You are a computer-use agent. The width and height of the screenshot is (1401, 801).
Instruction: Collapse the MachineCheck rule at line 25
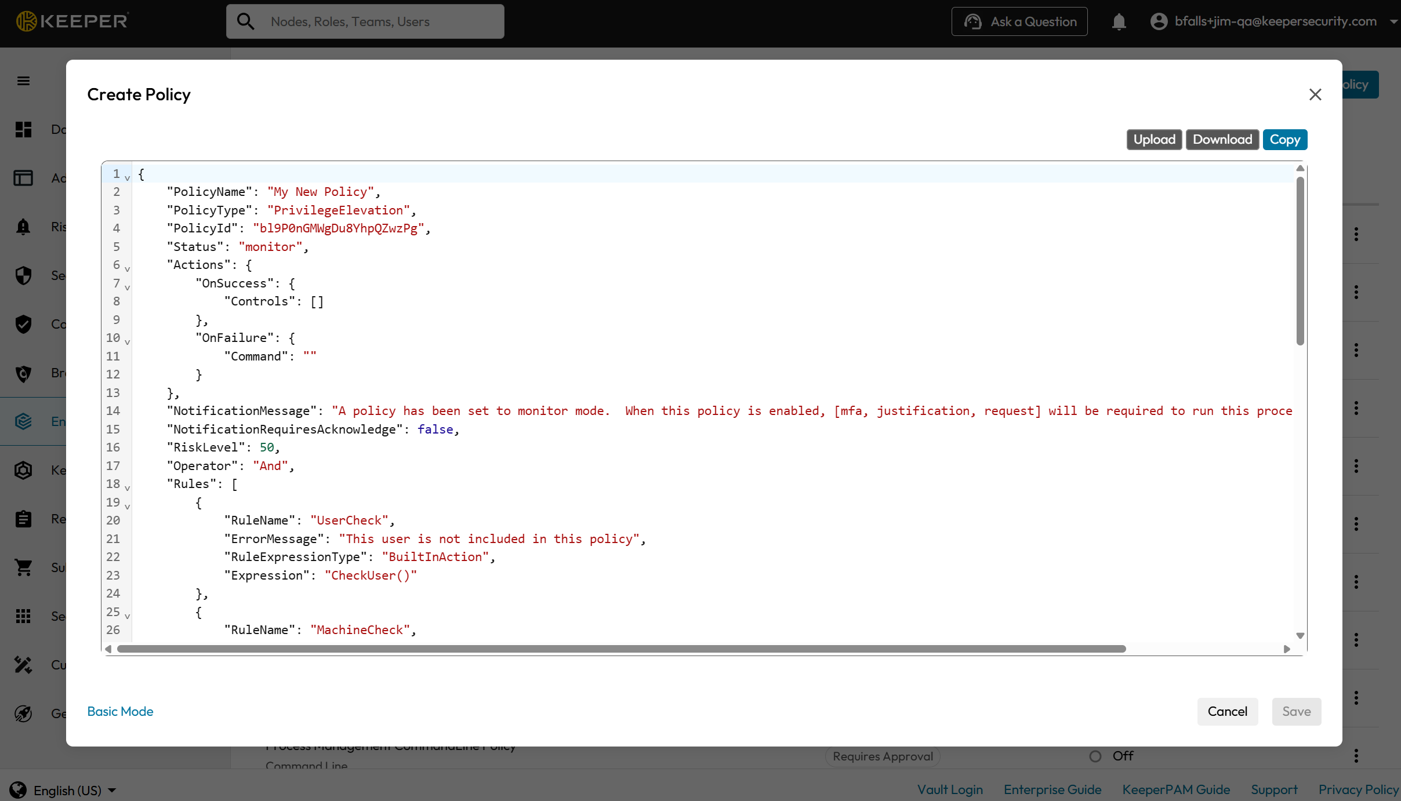[x=128, y=616]
